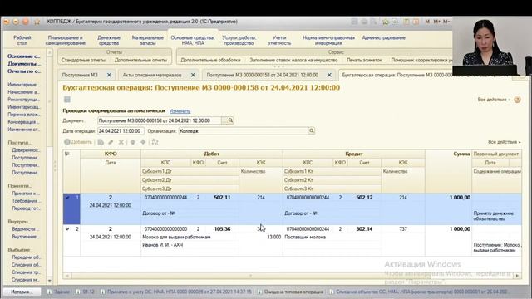532x299 pixels.
Task: Toggle the checkmark in row 1
Action: (x=68, y=198)
